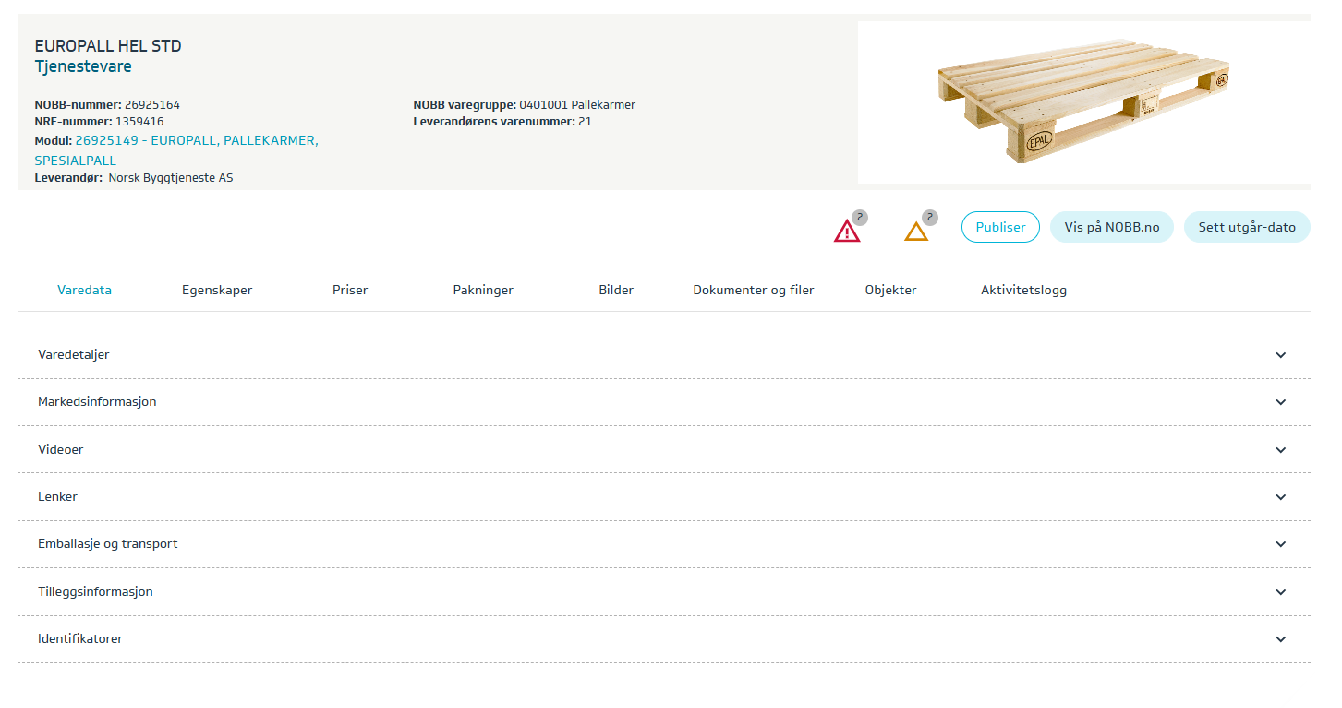The image size is (1342, 708).
Task: Click the Sett utgår-dato button
Action: pyautogui.click(x=1246, y=227)
